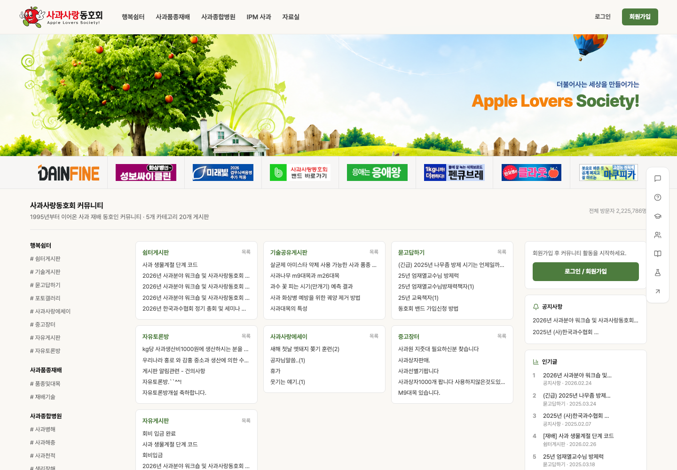
Task: Click the 성보싸이클린 banner
Action: click(x=146, y=172)
